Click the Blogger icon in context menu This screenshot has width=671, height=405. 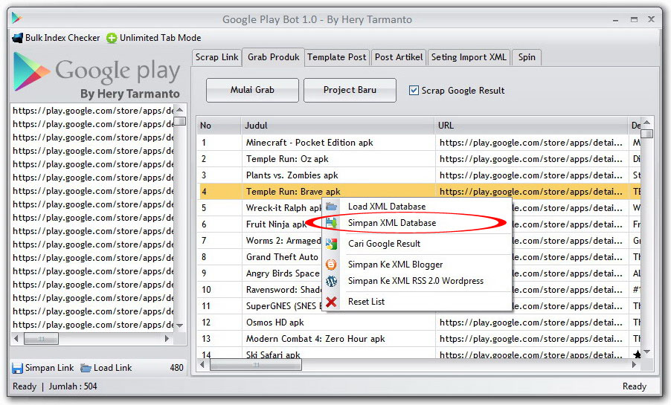point(331,265)
